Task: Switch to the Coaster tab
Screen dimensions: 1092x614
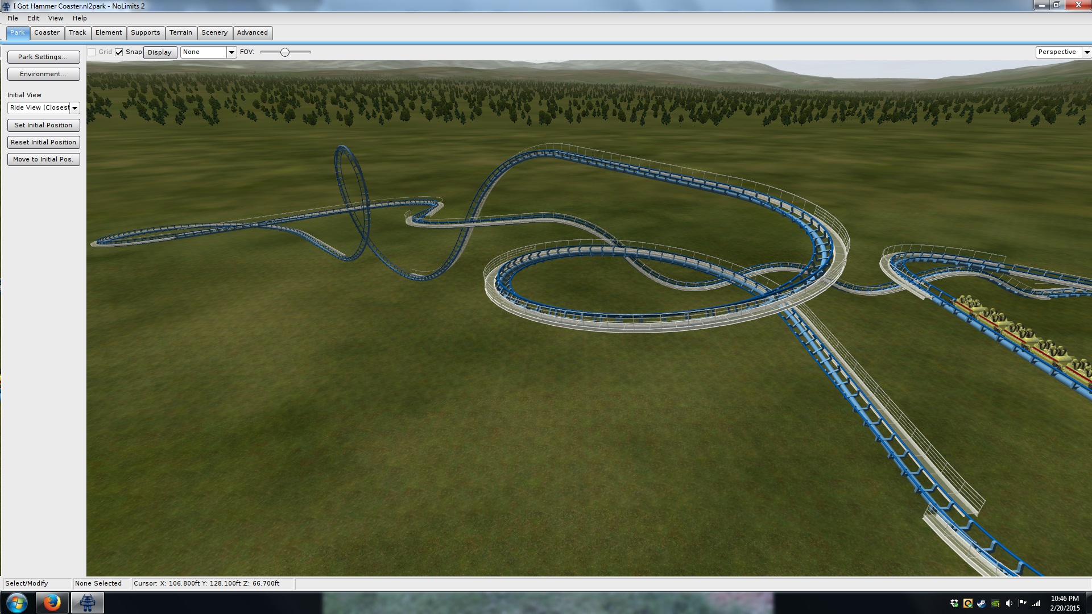Action: click(47, 33)
